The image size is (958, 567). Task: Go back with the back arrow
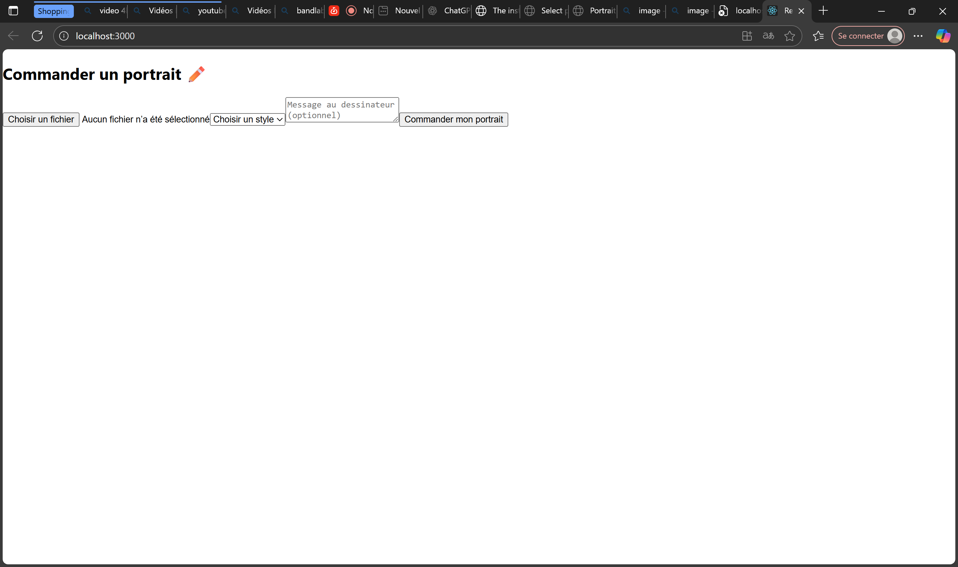coord(13,36)
